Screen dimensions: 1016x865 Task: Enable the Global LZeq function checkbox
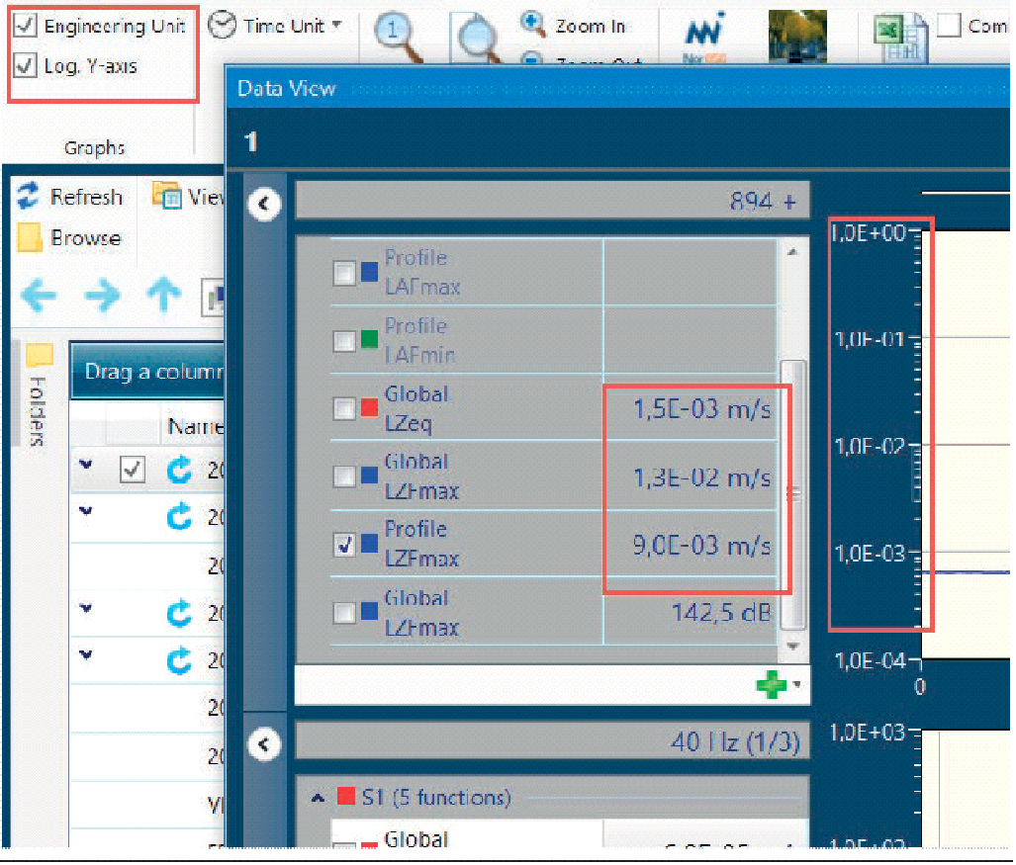tap(344, 408)
